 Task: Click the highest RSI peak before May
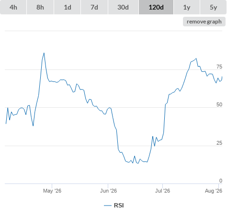(44, 53)
